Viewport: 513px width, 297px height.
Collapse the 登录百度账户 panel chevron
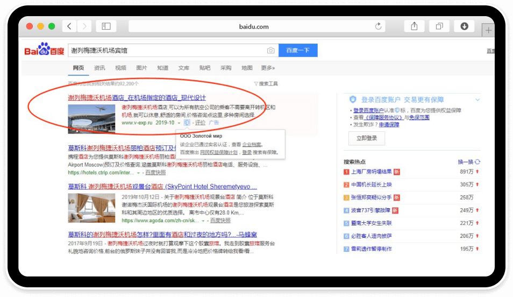[478, 100]
